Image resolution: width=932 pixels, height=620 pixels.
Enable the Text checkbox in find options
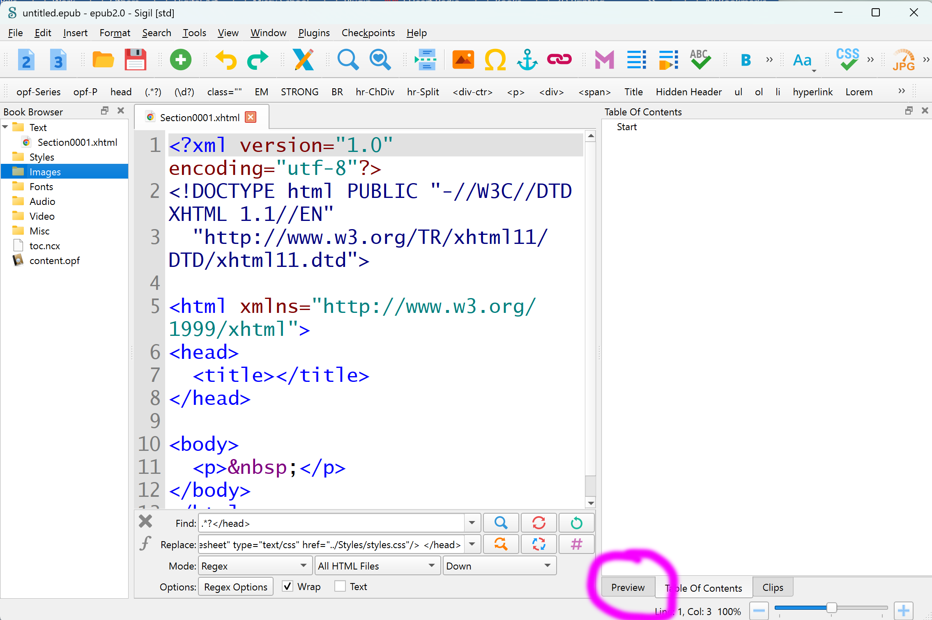click(x=340, y=586)
